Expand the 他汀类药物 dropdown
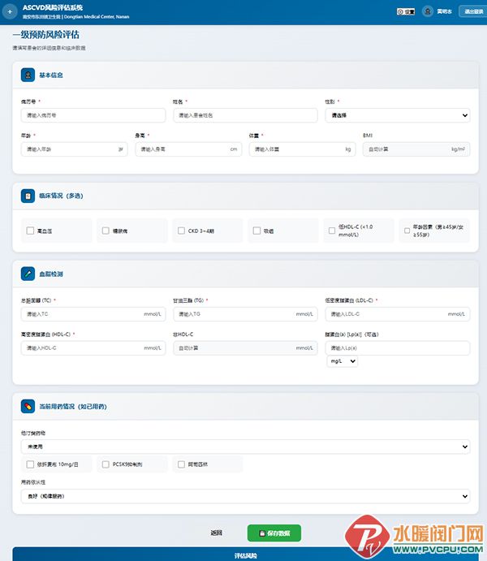 (x=245, y=447)
